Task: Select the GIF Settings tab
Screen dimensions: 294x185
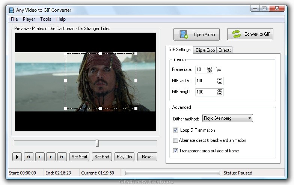Action: [x=179, y=50]
